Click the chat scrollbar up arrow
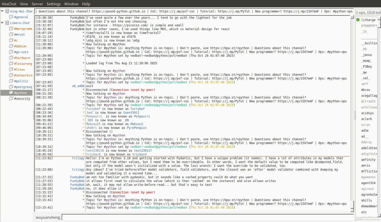The width and height of the screenshot is (381, 222). (352, 17)
